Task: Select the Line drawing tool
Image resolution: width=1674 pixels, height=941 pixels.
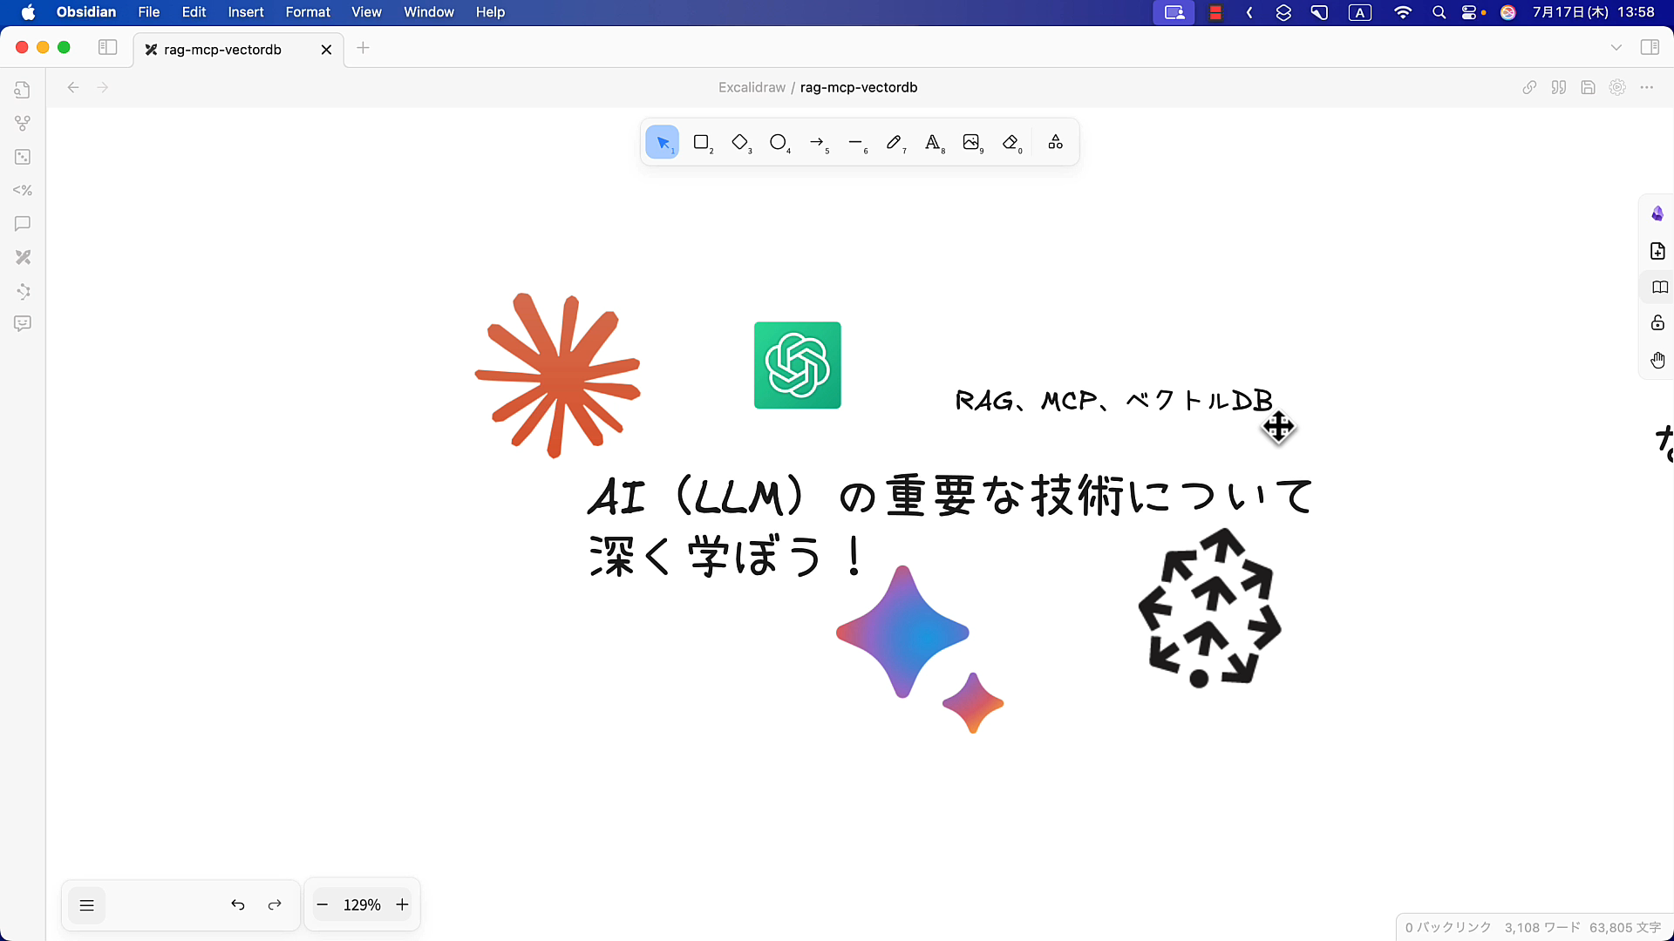Action: pos(855,142)
